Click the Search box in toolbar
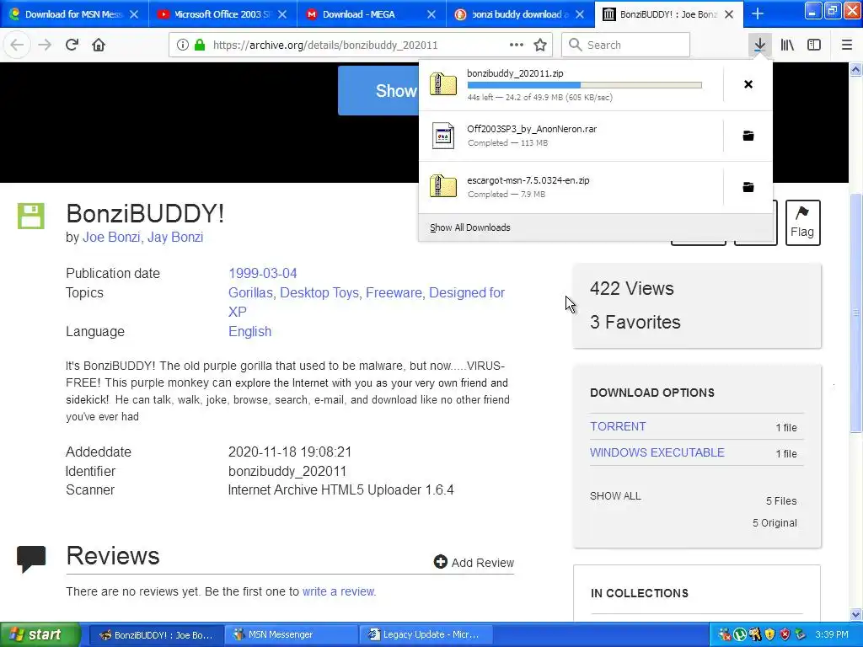This screenshot has height=647, width=863. pos(626,45)
